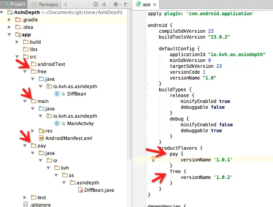This screenshot has height=207, width=273.
Task: Click 'debuggable true' in debug block
Action: tap(201, 131)
